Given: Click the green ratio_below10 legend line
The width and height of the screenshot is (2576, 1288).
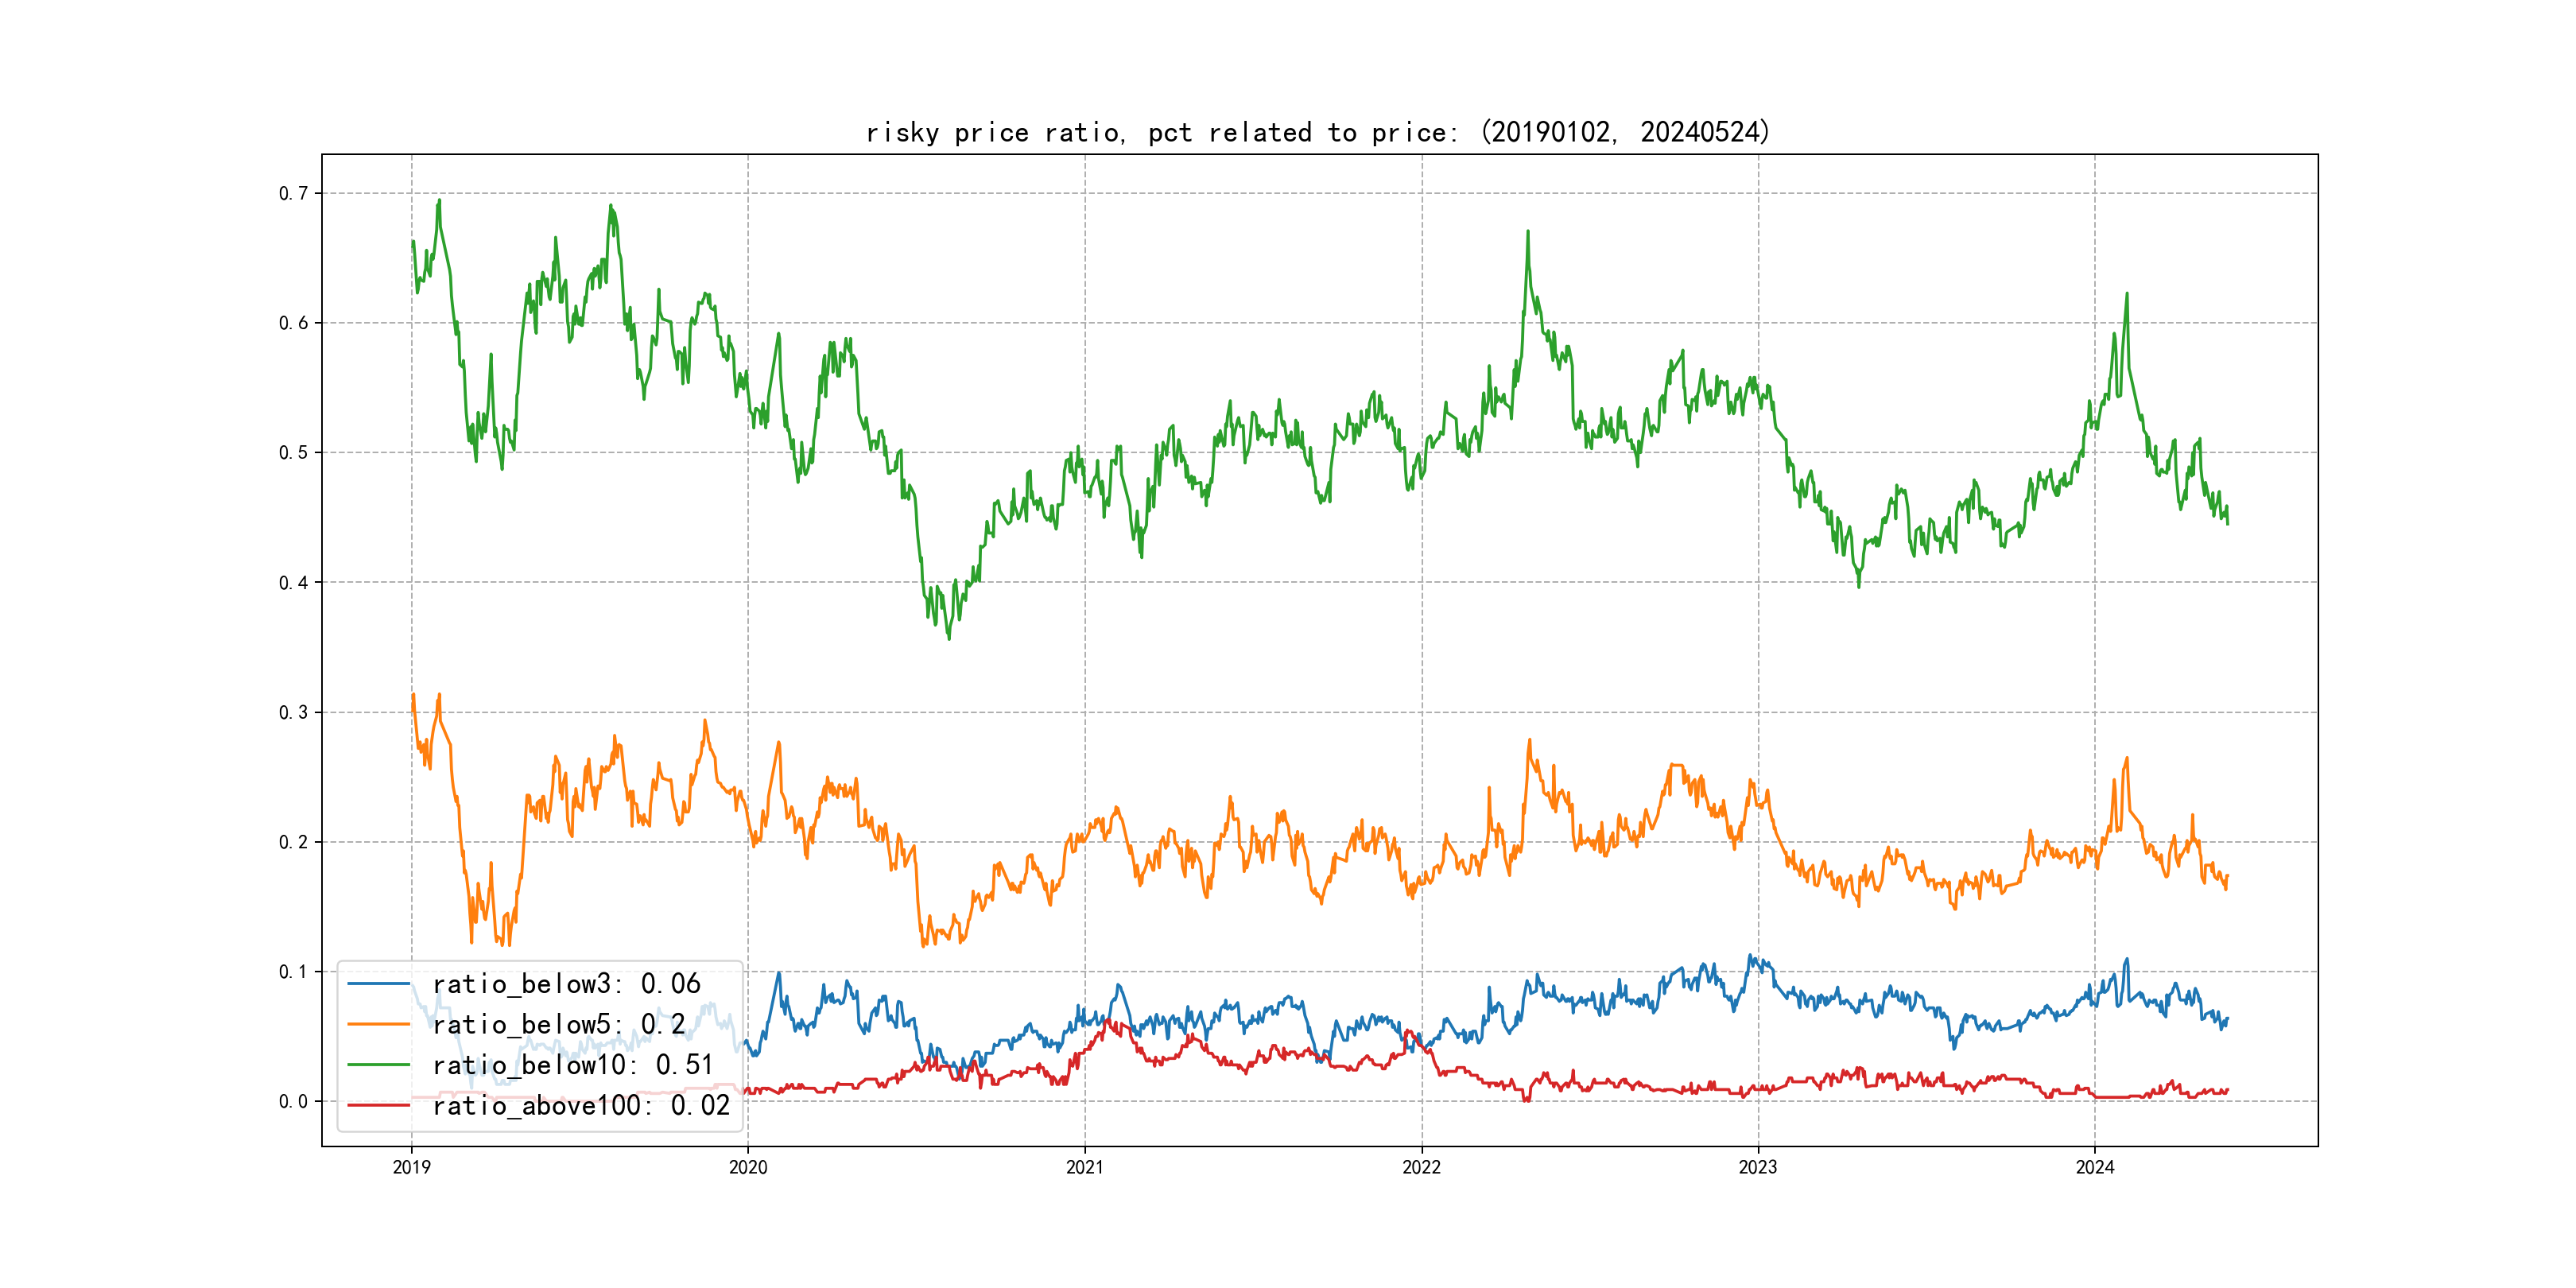Looking at the screenshot, I should [x=378, y=1065].
